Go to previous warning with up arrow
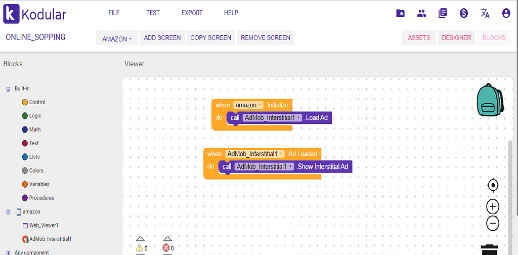 140,238
